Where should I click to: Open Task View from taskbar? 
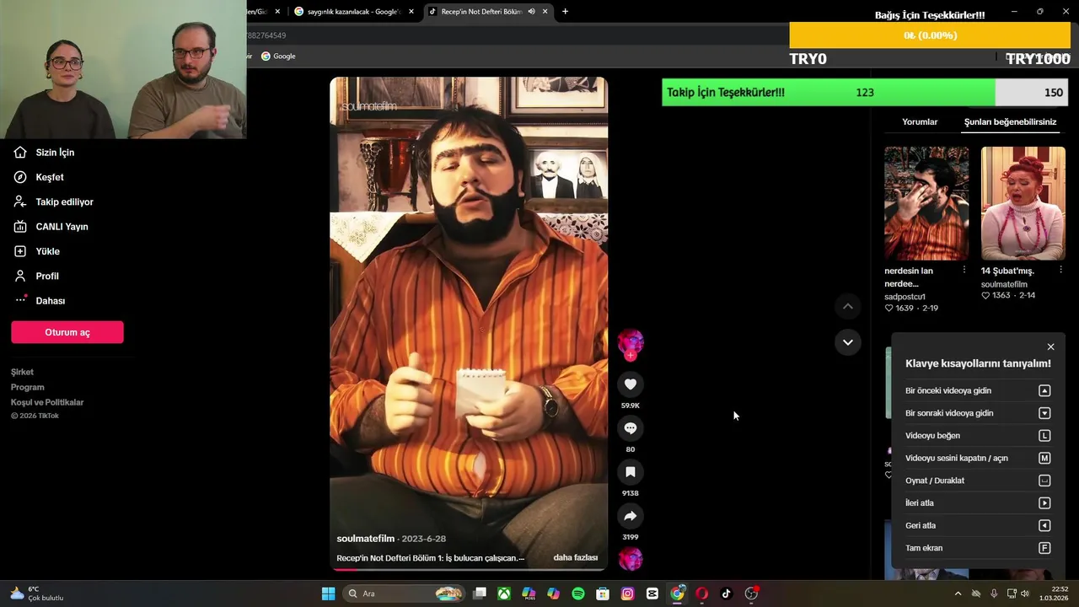tap(480, 594)
